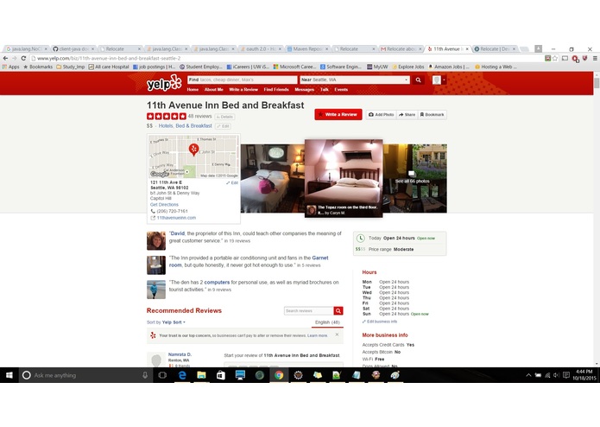Open Messages nav item

click(x=304, y=90)
